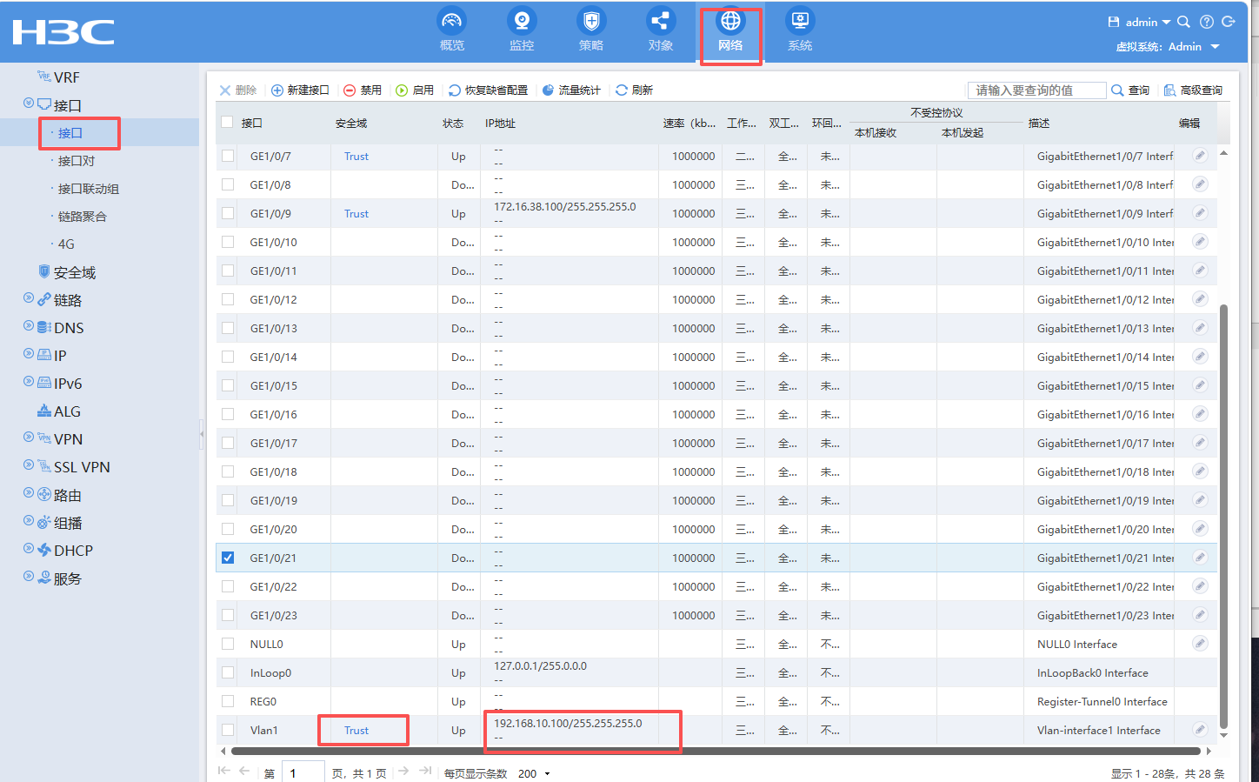This screenshot has height=782, width=1259.
Task: Expand the SSL VPN node
Action: (x=29, y=465)
